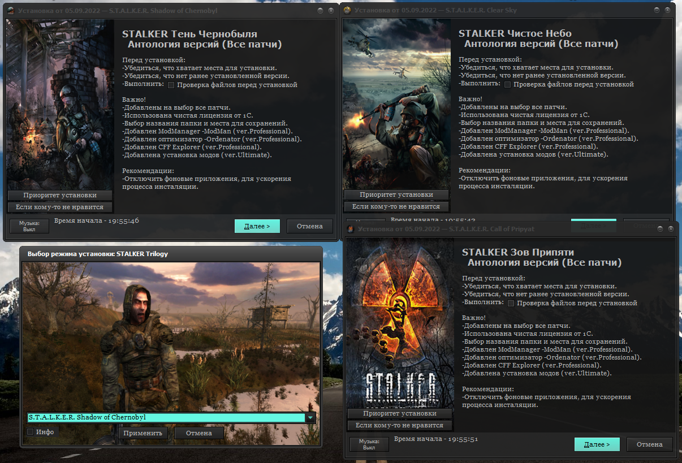Viewport: 682px width, 463px height.
Task: Minimize the Clear Sky installer window
Action: 657,10
